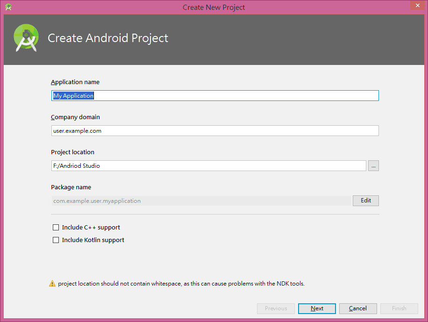This screenshot has height=322, width=428.
Task: Click the package name com.example.user.myapplication text
Action: (97, 201)
